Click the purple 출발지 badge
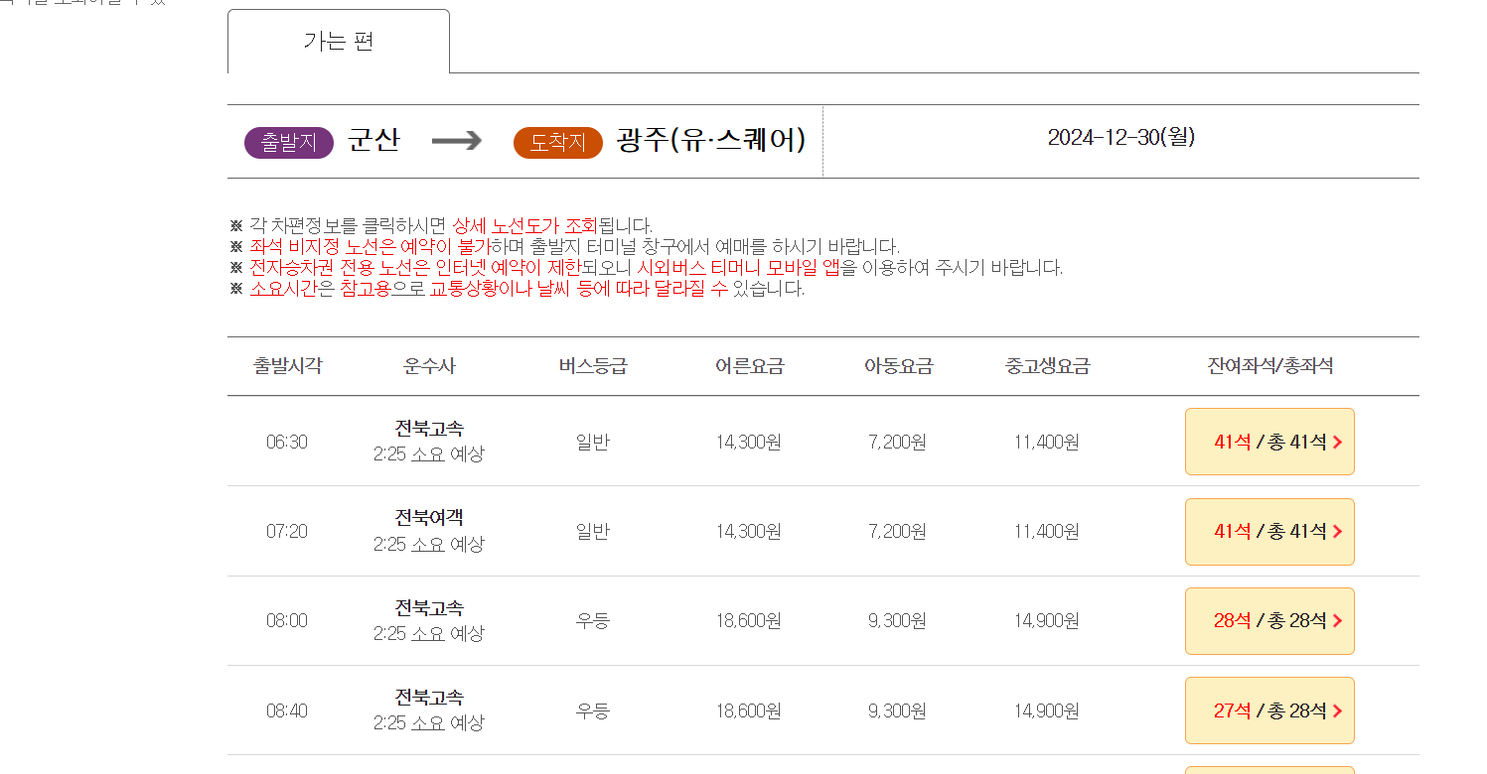1487x774 pixels. tap(289, 142)
